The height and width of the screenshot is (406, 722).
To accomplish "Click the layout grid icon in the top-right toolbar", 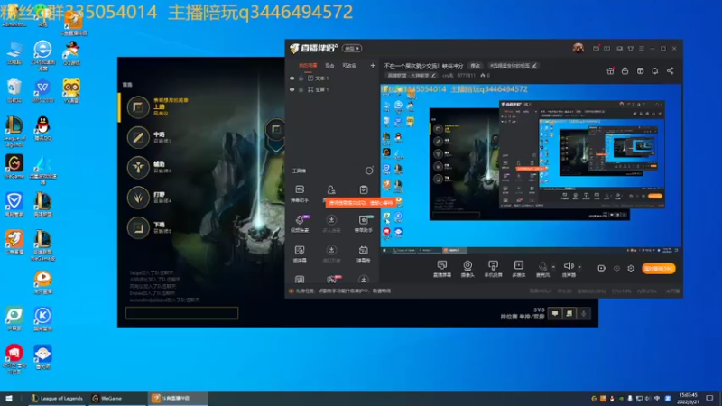I will point(640,71).
